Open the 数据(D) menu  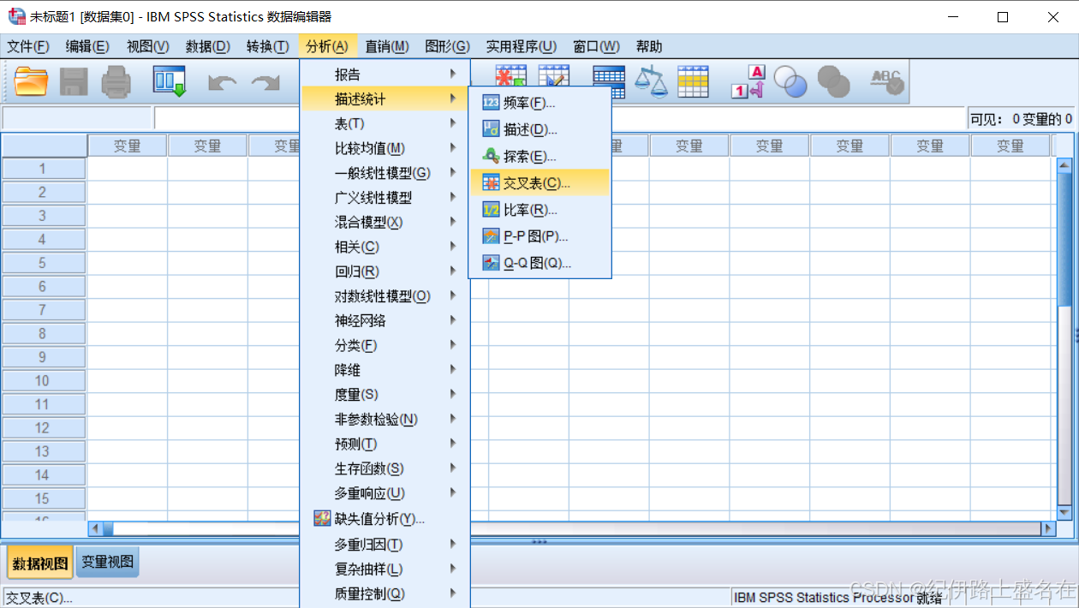point(208,46)
